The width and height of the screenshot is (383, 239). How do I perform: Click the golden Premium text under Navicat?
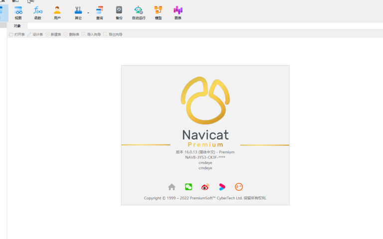click(205, 145)
